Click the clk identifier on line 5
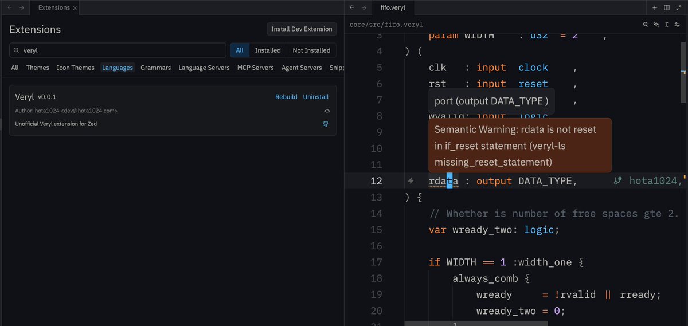Screen dimensions: 688x326 (437, 68)
